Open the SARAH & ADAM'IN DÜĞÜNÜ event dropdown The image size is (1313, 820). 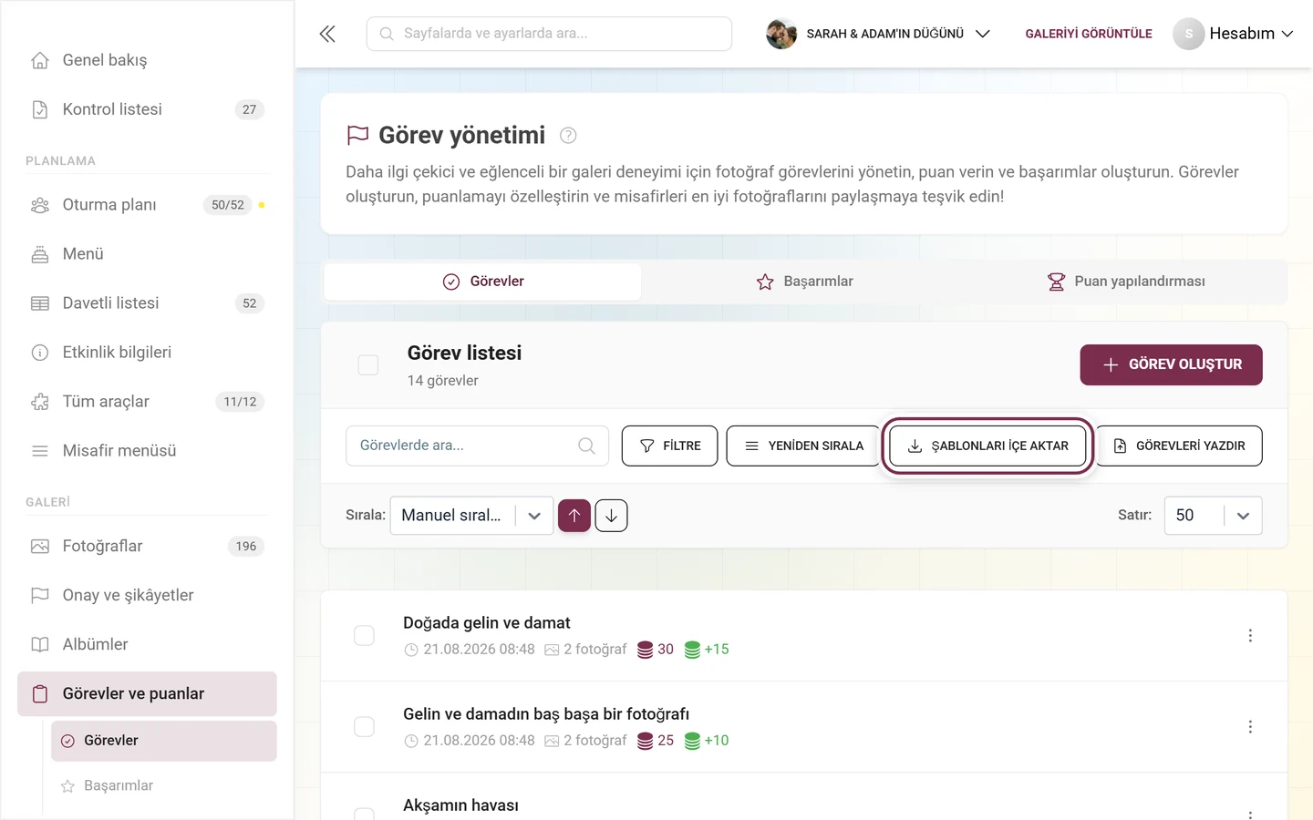point(878,34)
